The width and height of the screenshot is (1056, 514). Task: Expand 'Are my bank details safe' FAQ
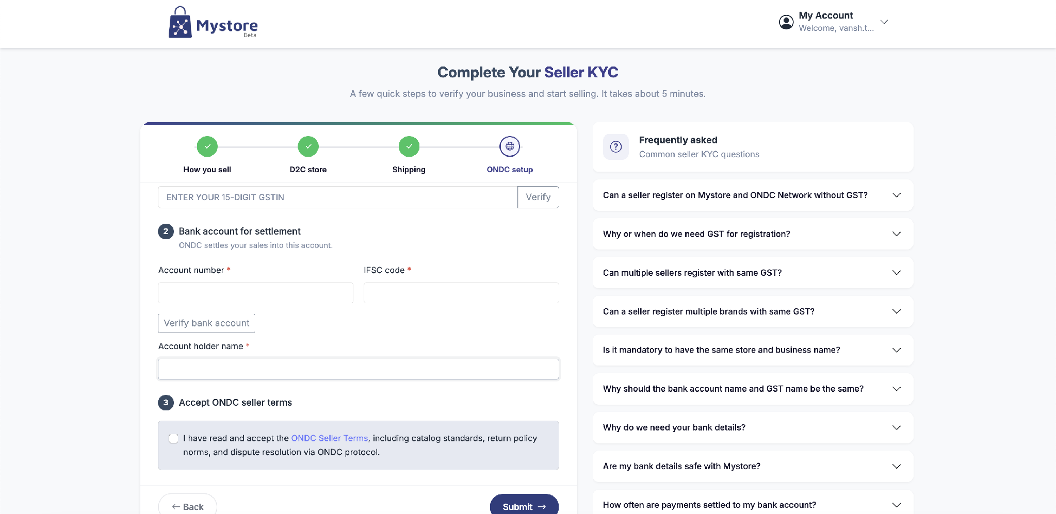[753, 466]
